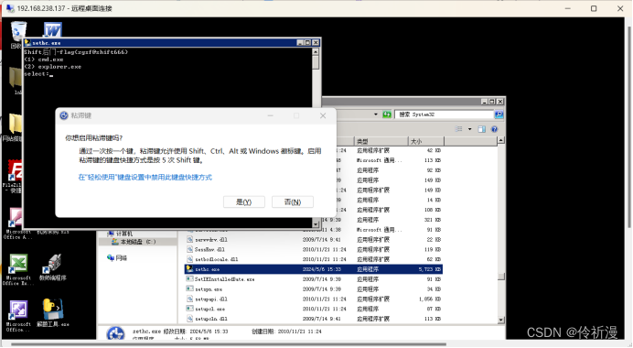The image size is (633, 348).
Task: Select setspn.exe in the file list
Action: (x=314, y=289)
